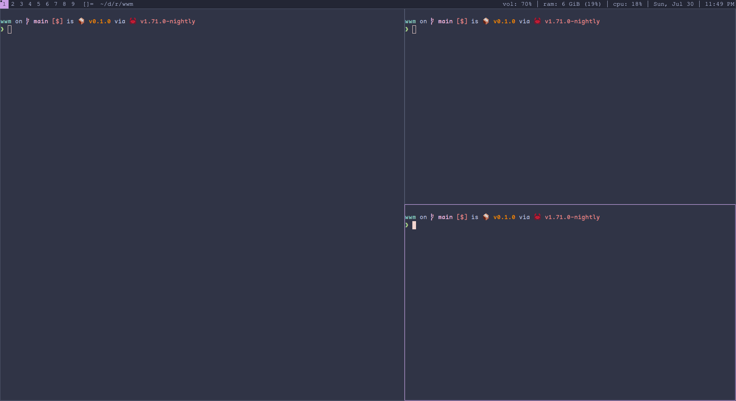Click the cursor block in top-right terminal
Viewport: 736px width, 401px height.
[x=414, y=29]
